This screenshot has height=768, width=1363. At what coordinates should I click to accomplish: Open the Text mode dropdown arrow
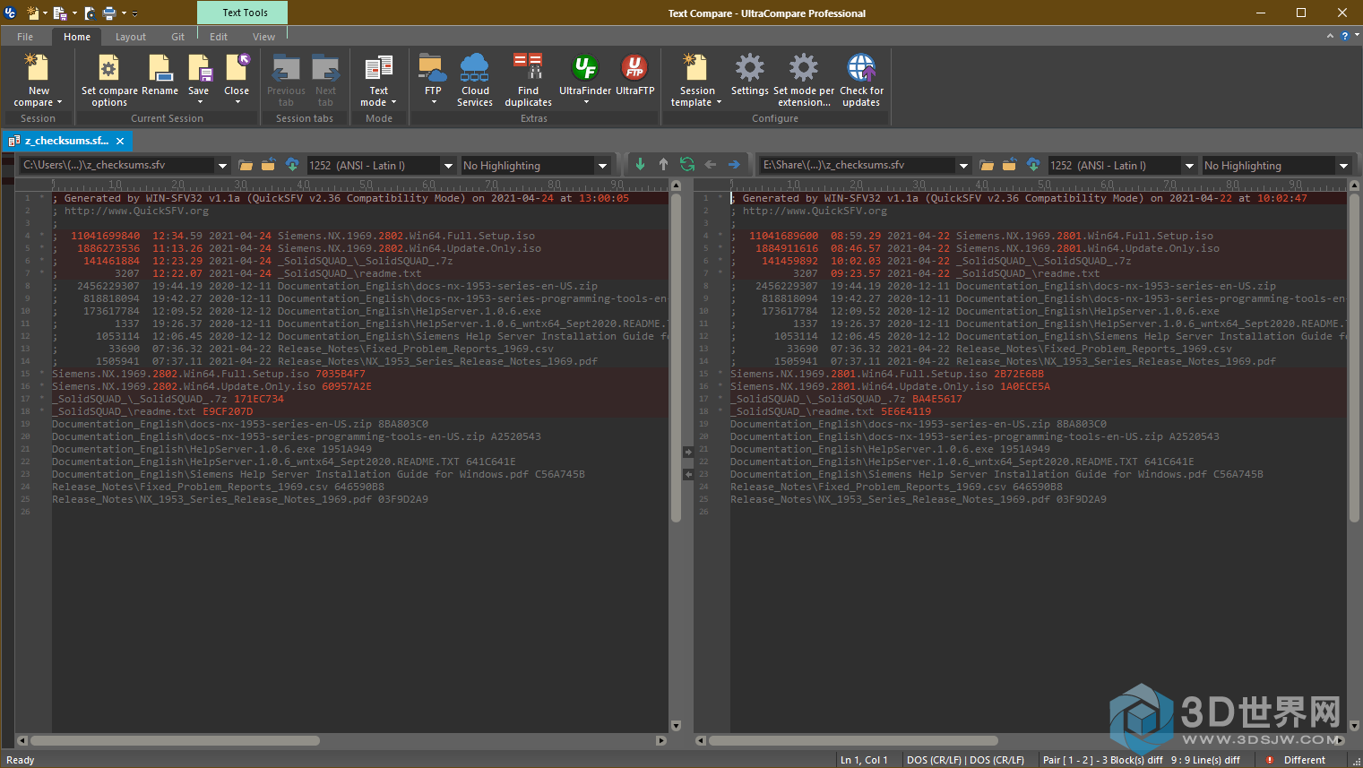tap(393, 102)
